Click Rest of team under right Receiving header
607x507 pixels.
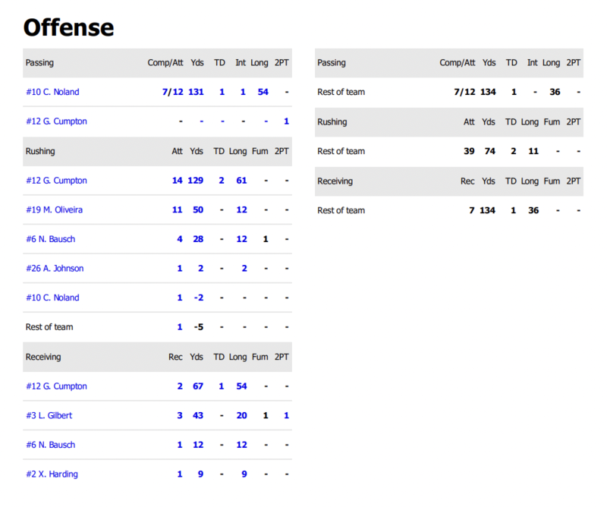point(341,210)
